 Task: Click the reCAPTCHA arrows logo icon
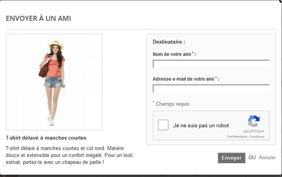click(254, 121)
